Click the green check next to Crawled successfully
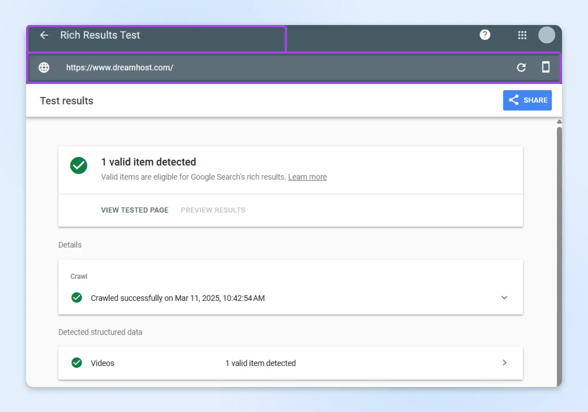This screenshot has width=588, height=412. [x=76, y=298]
